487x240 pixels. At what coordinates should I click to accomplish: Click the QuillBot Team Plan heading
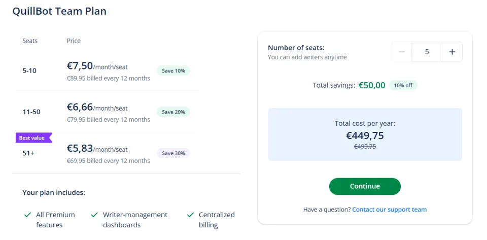59,12
